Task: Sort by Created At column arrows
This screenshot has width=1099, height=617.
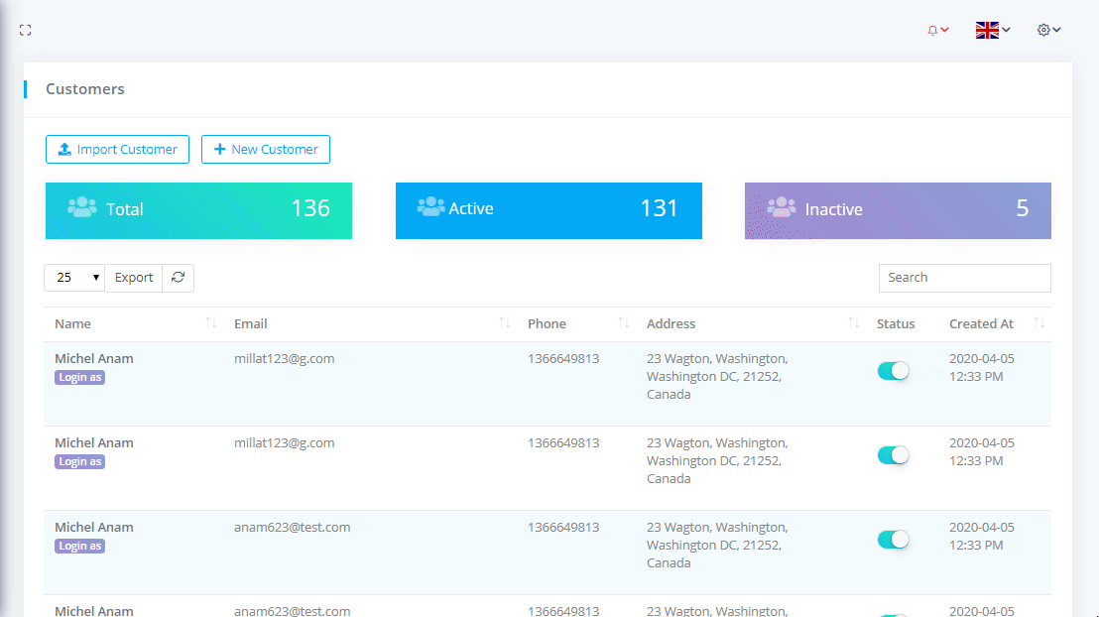Action: [x=1039, y=323]
